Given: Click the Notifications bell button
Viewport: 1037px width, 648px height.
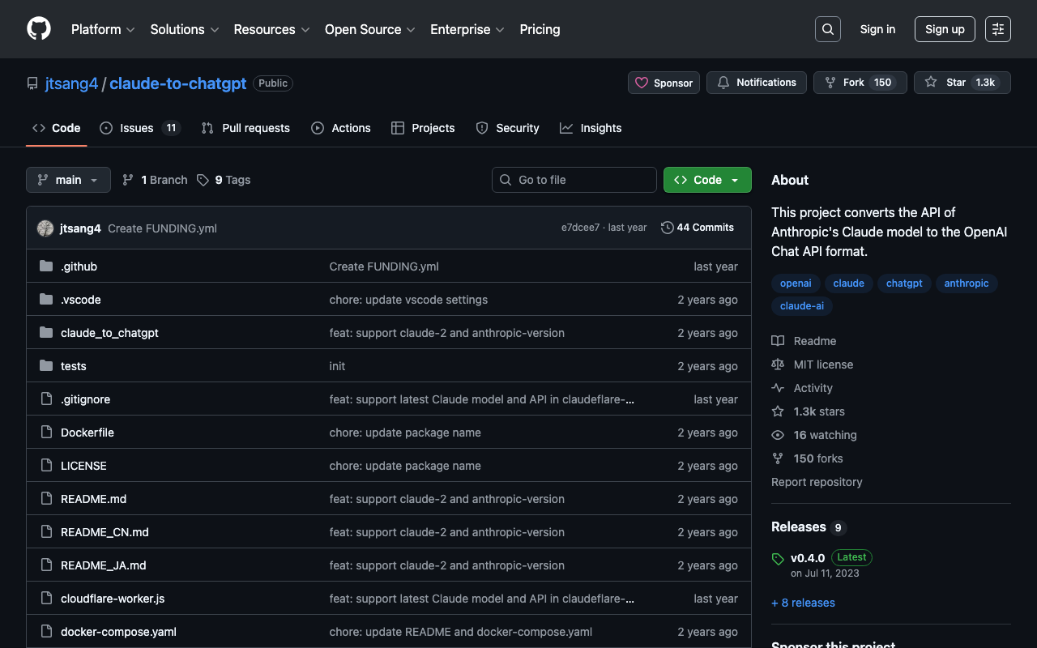Looking at the screenshot, I should tap(756, 83).
